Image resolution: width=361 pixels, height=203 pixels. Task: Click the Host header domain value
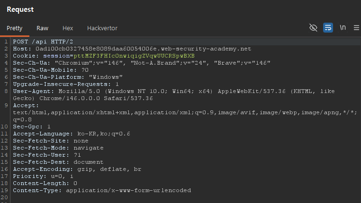coord(142,49)
